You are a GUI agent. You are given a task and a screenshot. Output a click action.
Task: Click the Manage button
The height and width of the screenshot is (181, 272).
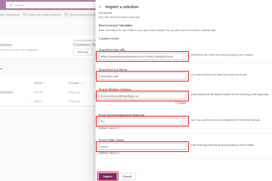(x=83, y=52)
